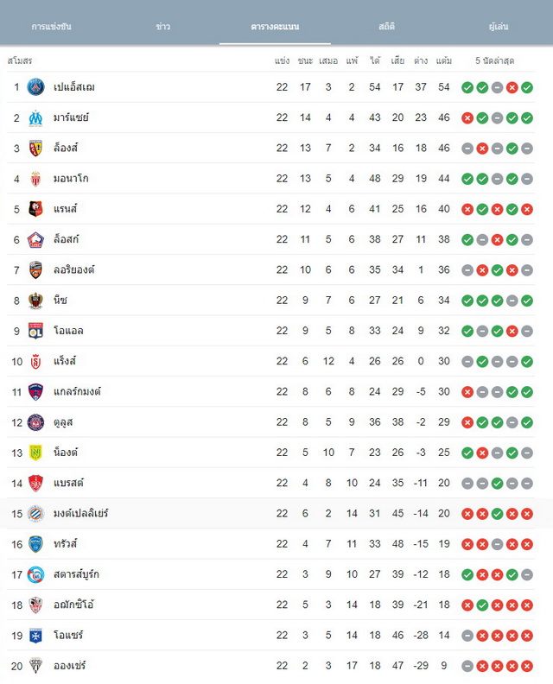Switch to the ข่าว tab

(162, 27)
